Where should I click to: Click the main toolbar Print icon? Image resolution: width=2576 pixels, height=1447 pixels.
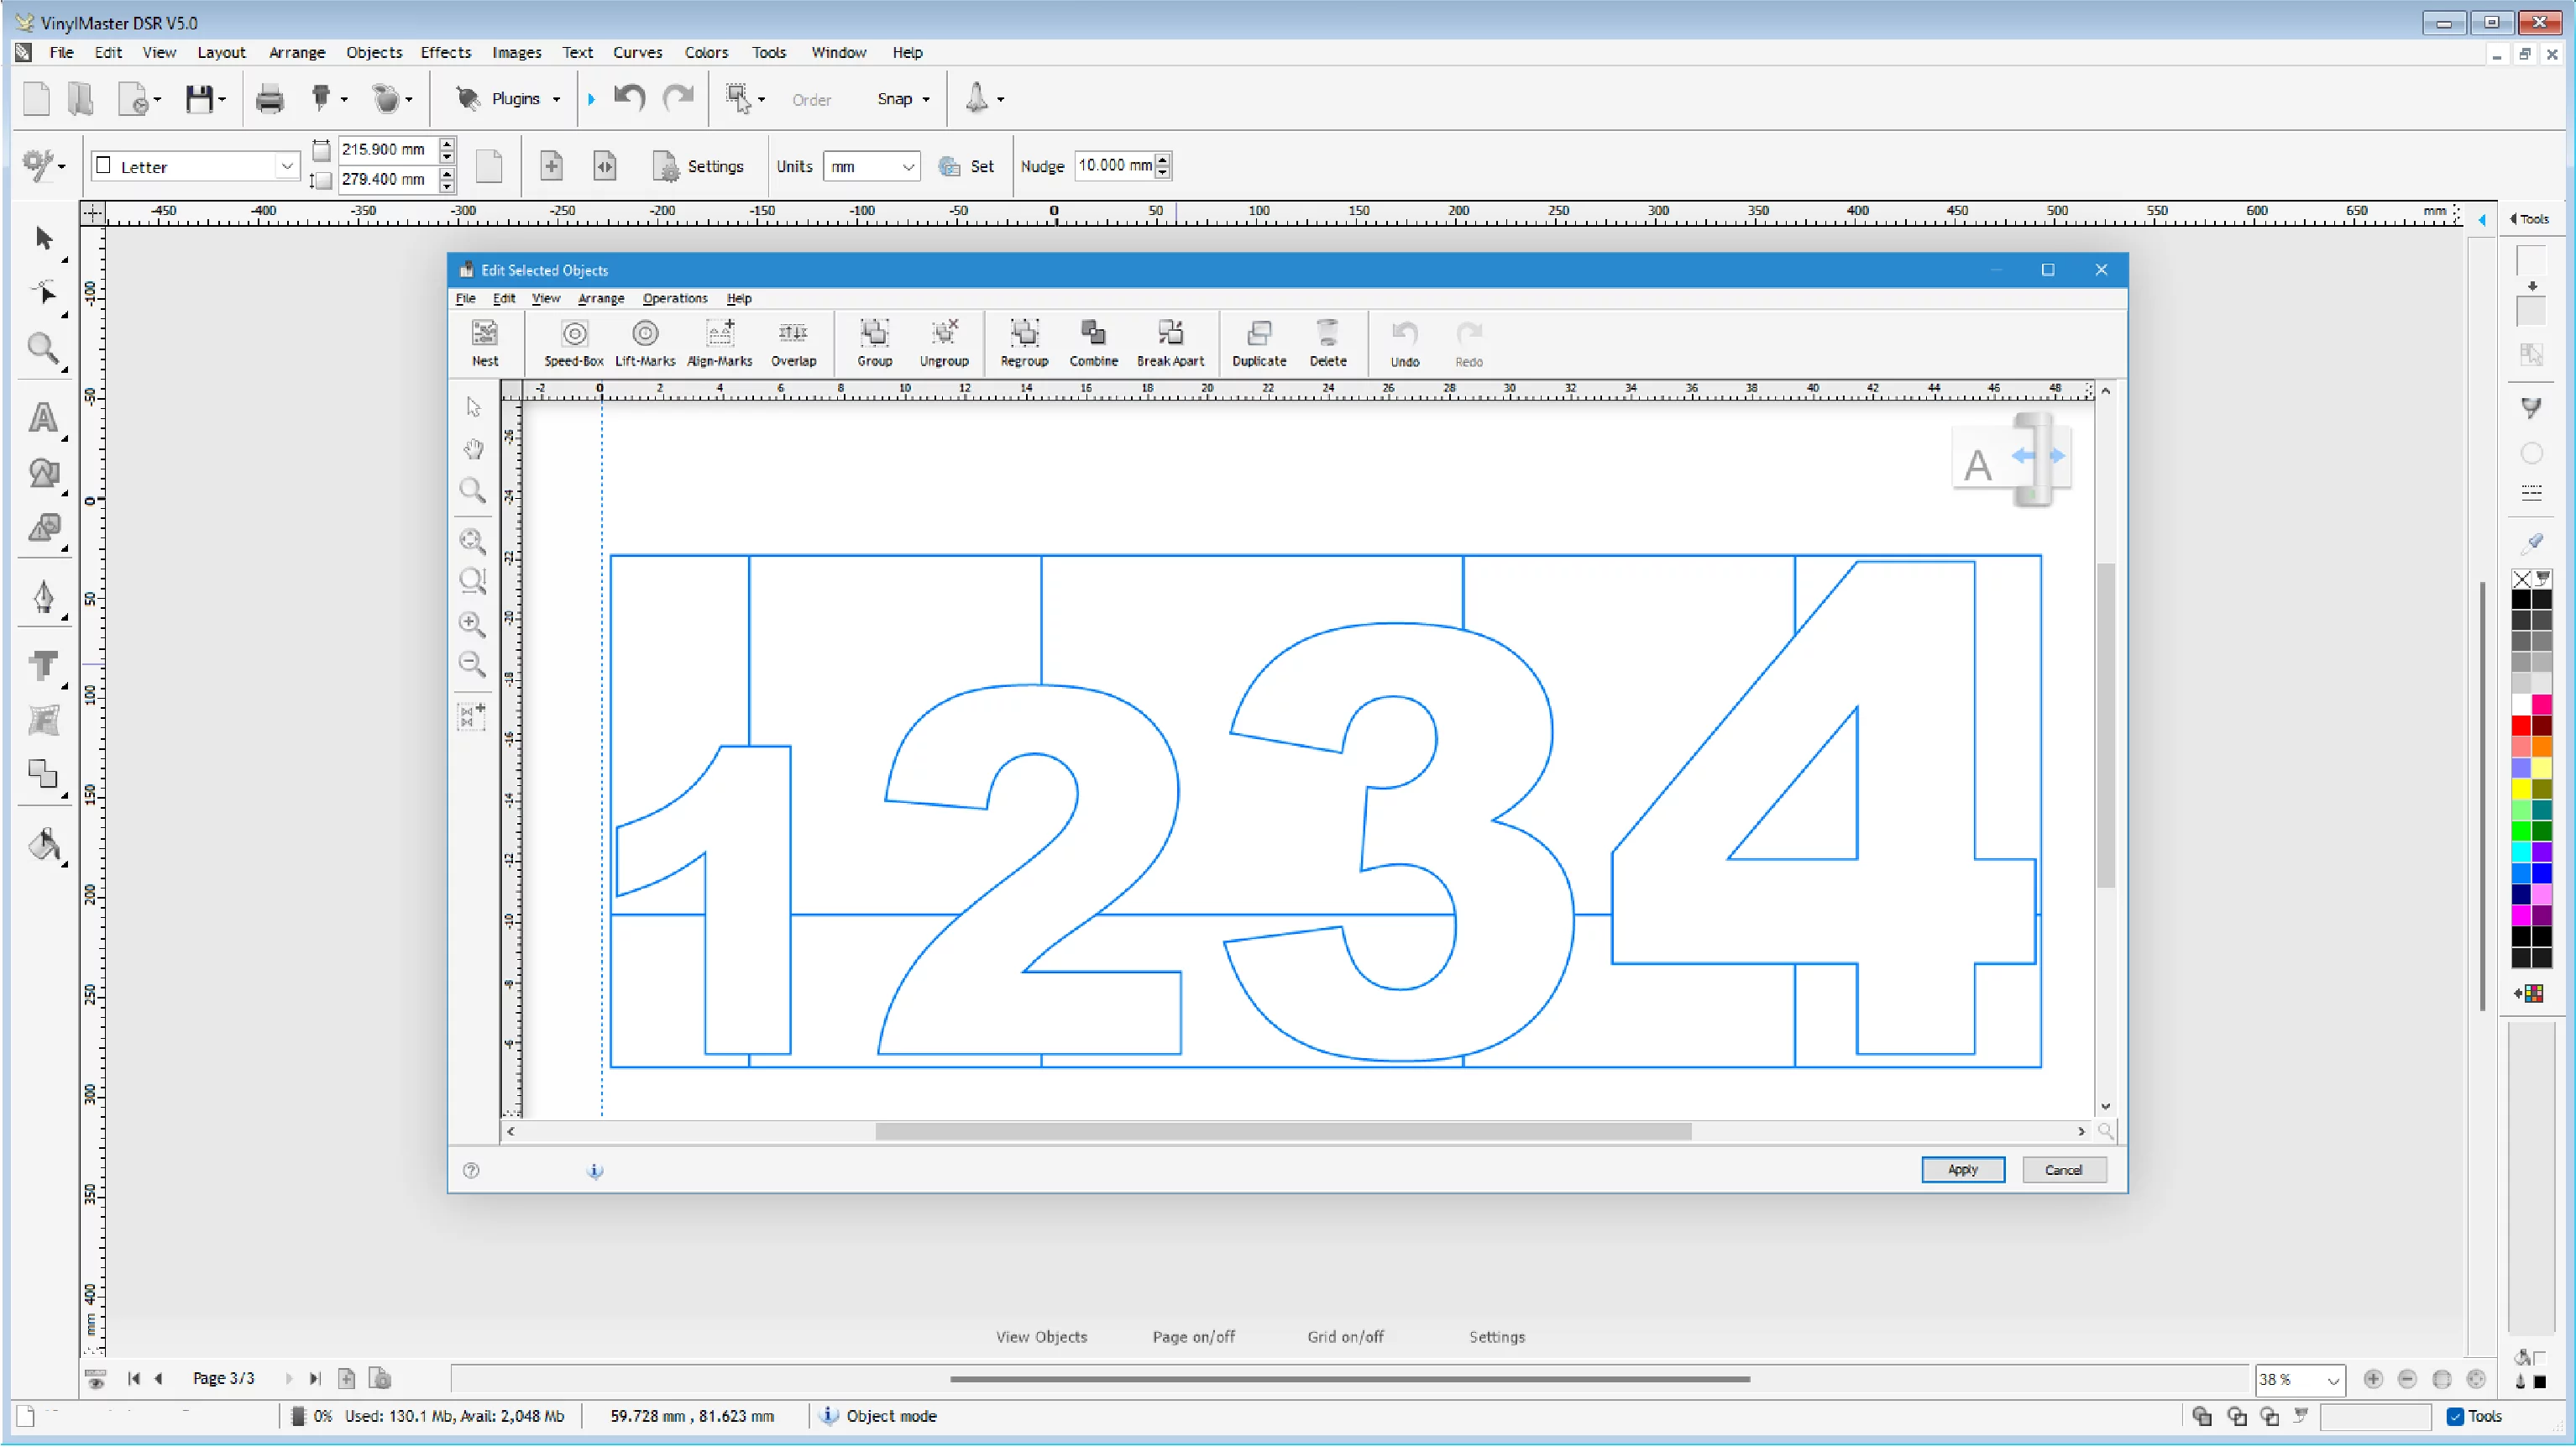point(269,99)
